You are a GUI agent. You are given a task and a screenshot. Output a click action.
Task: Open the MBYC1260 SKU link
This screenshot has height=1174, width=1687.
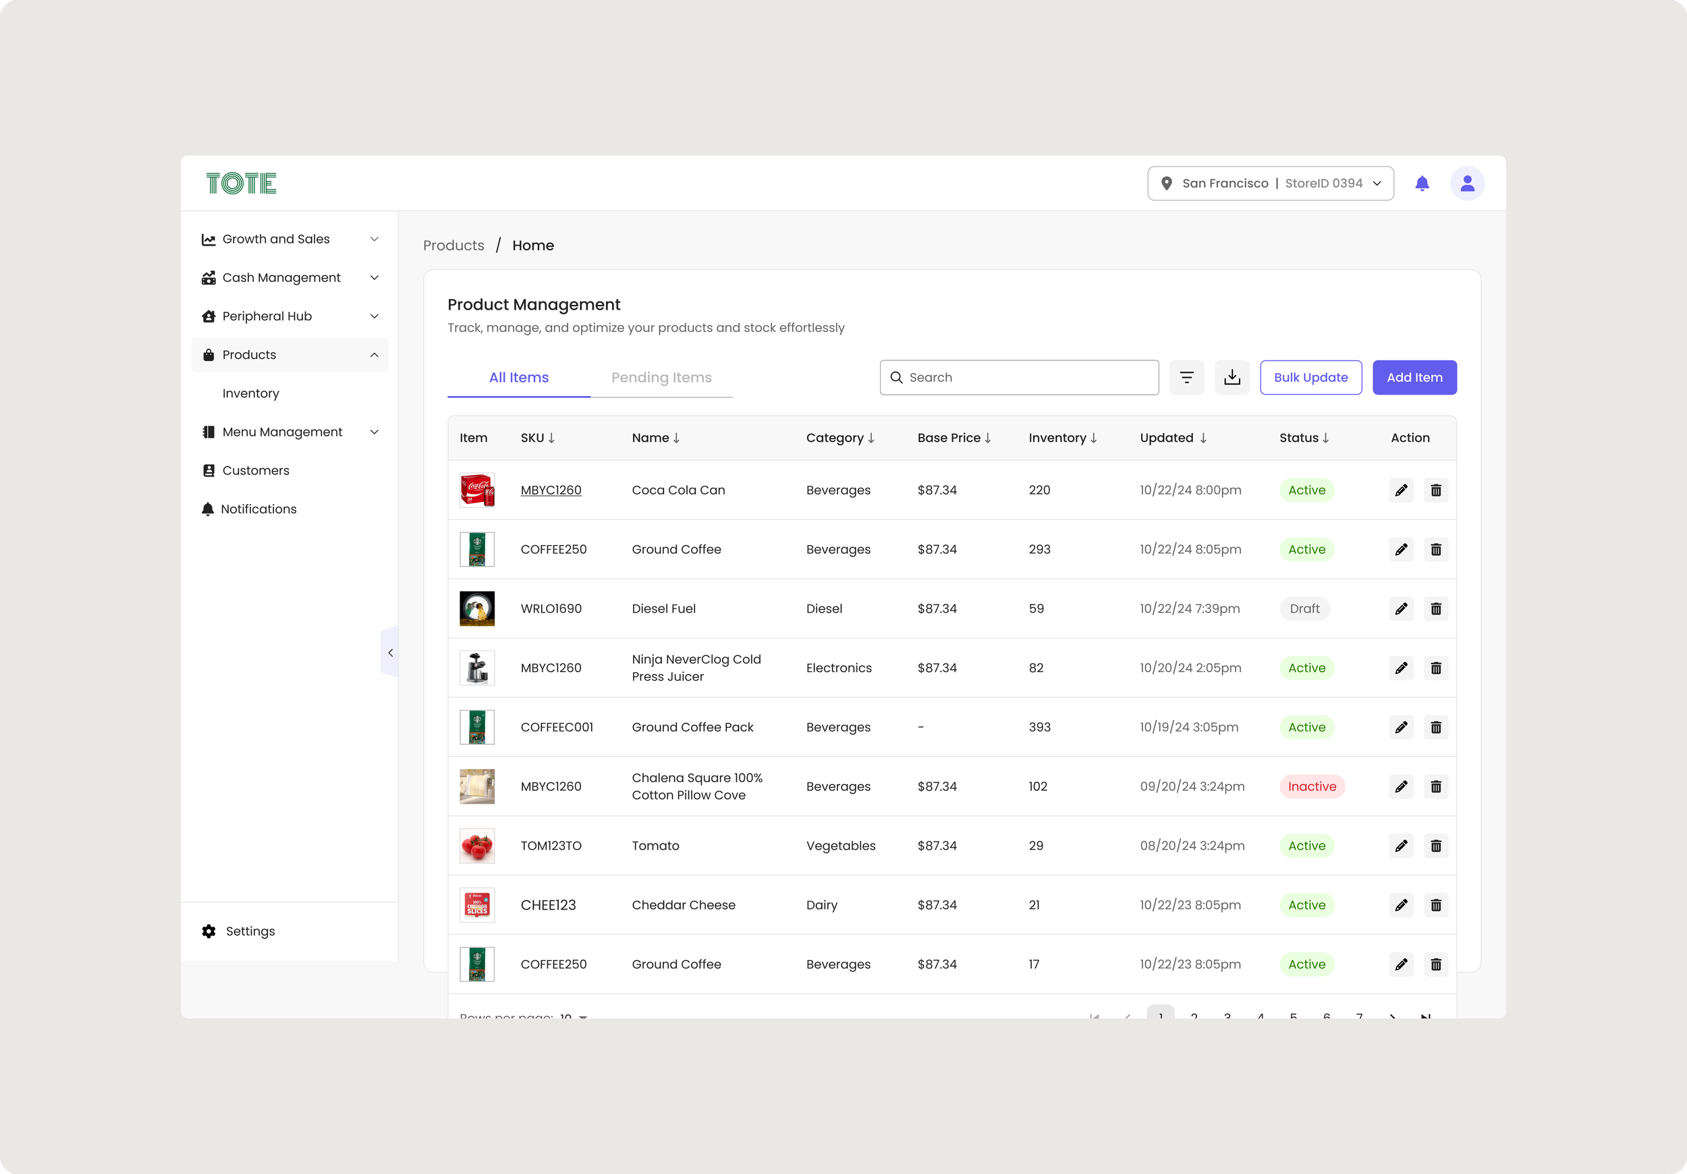click(x=551, y=490)
